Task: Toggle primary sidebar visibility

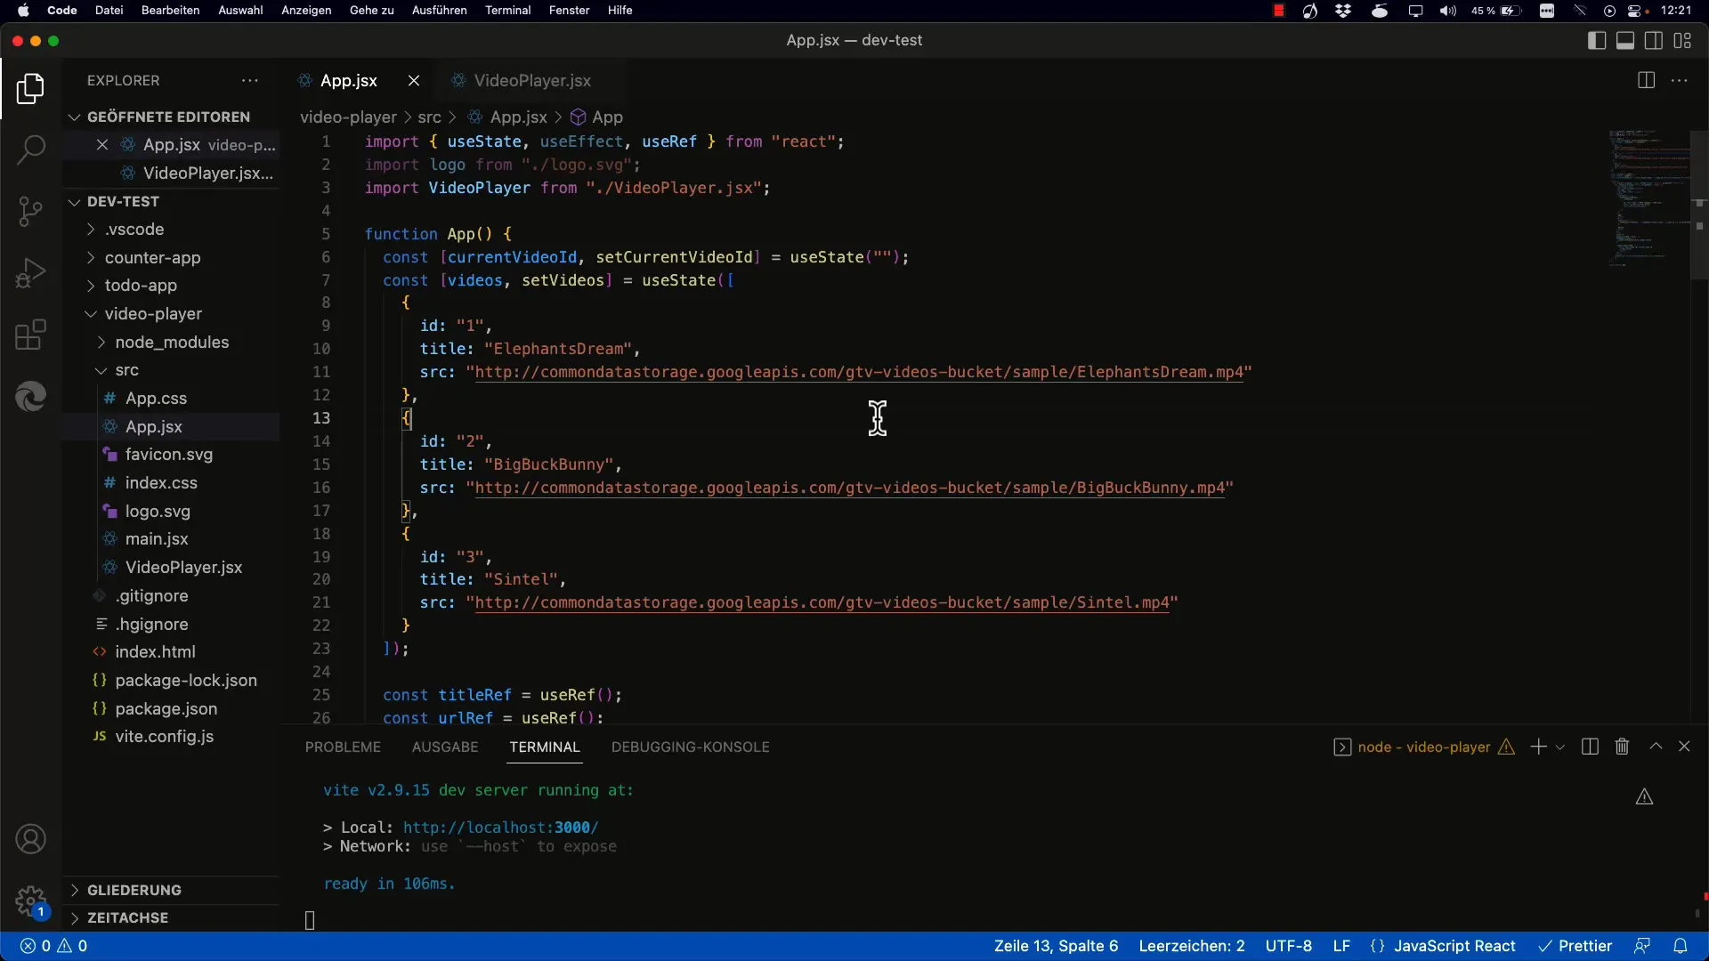Action: [1597, 41]
